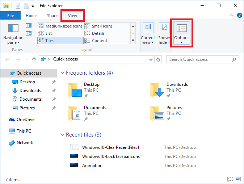Select the Tiles layout
Viewport: 244px width, 184px height.
tap(60, 41)
